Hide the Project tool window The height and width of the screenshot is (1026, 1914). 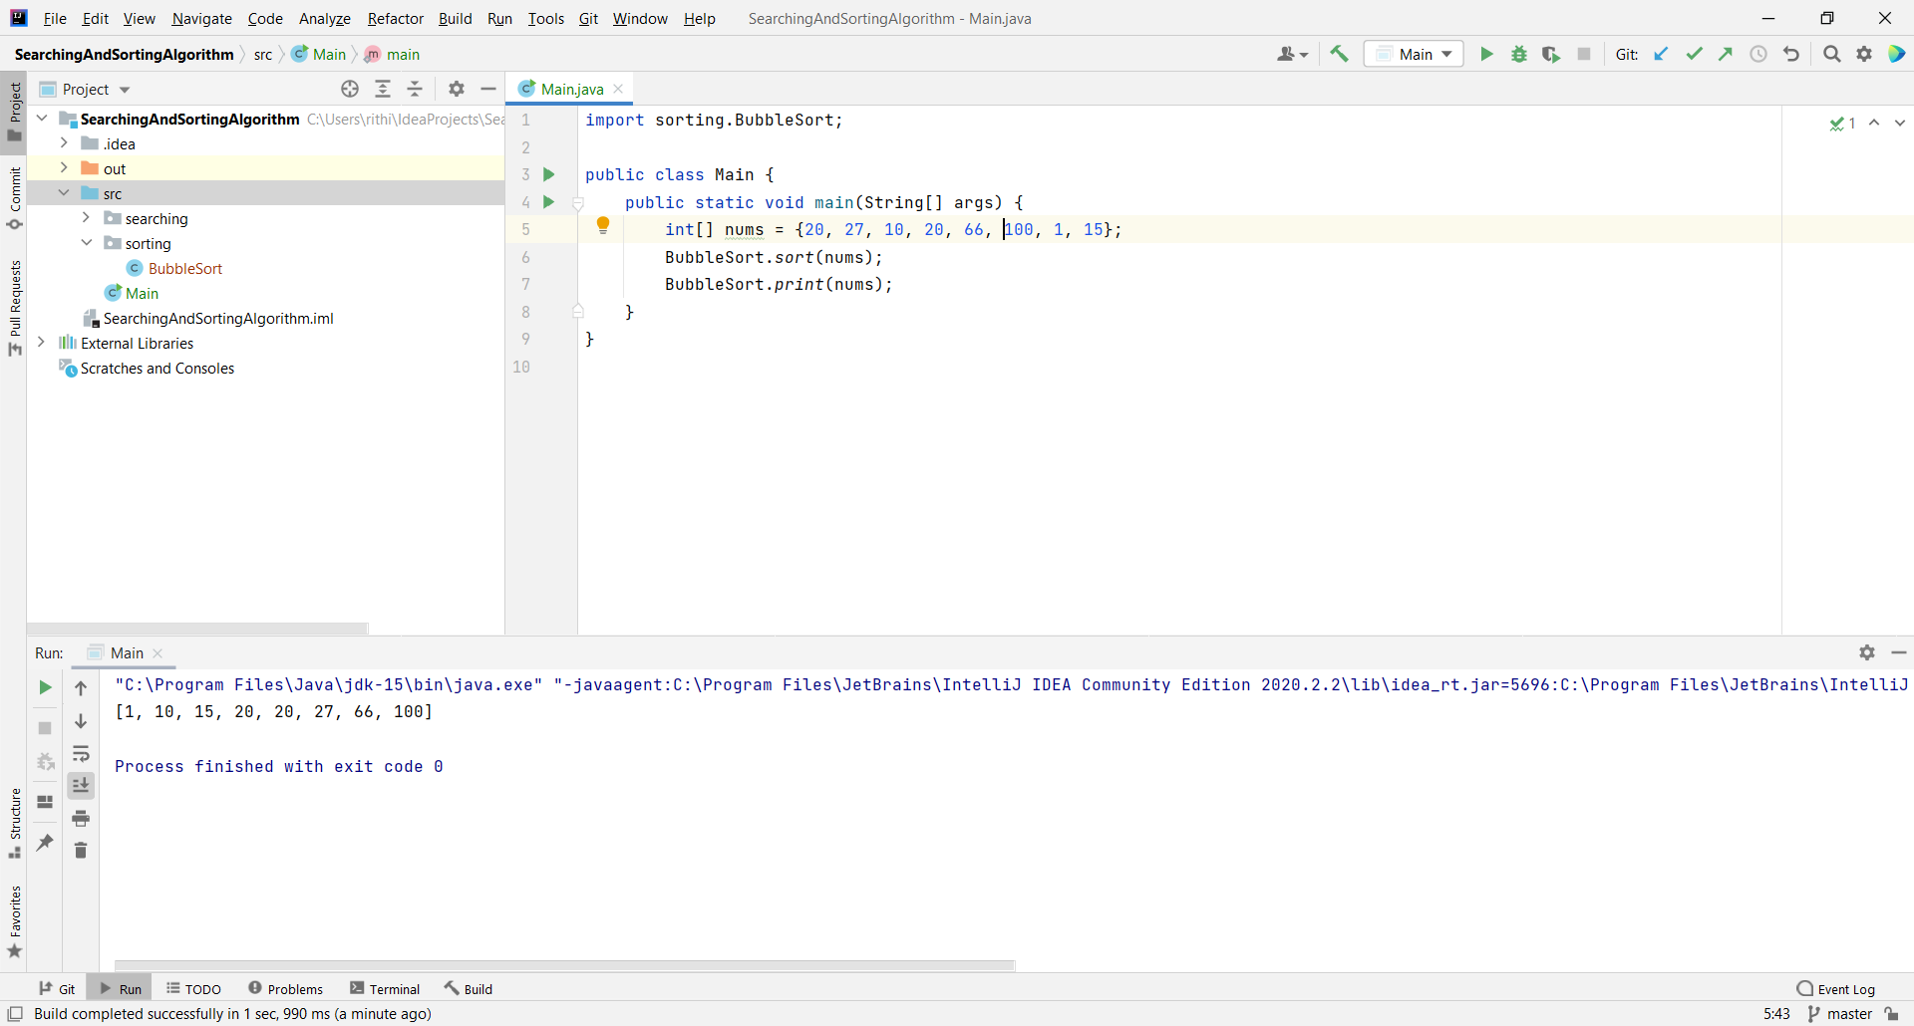click(488, 89)
